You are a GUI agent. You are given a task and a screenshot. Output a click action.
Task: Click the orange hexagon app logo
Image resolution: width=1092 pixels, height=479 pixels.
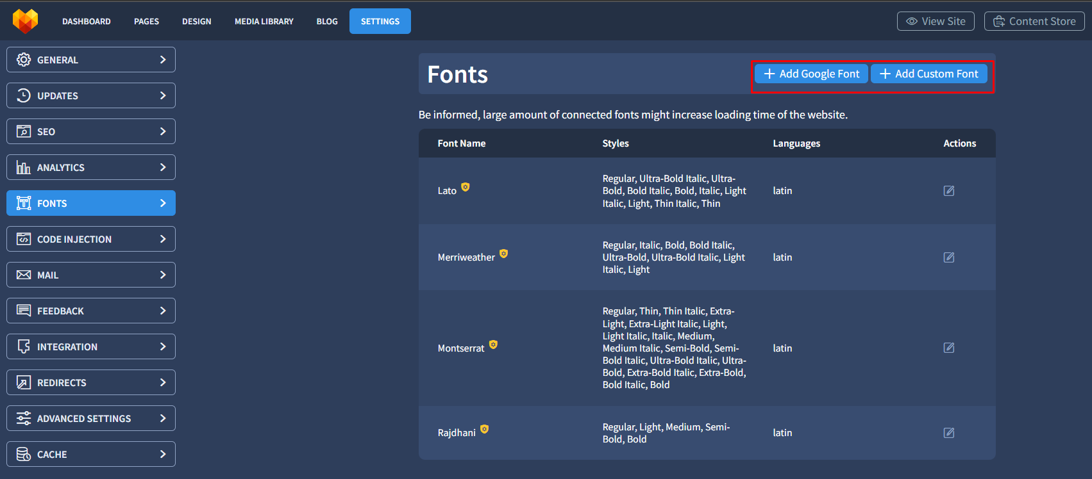(x=26, y=21)
